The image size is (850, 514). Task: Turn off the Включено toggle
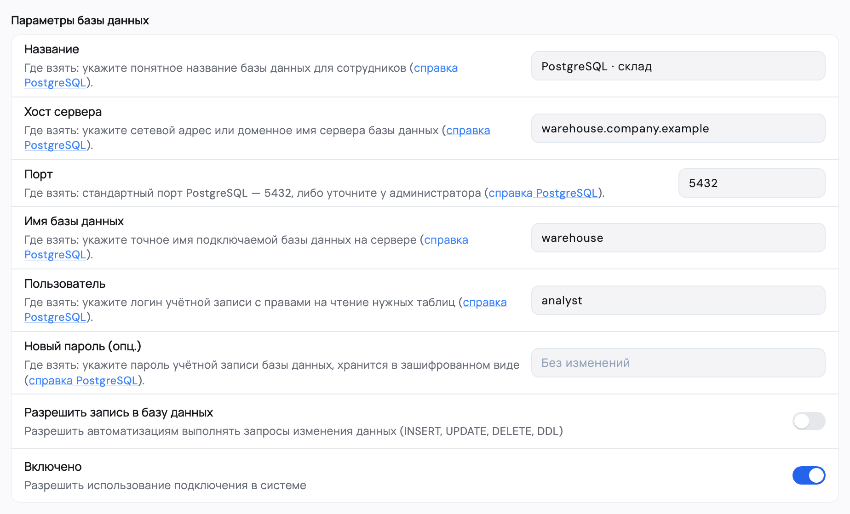809,475
